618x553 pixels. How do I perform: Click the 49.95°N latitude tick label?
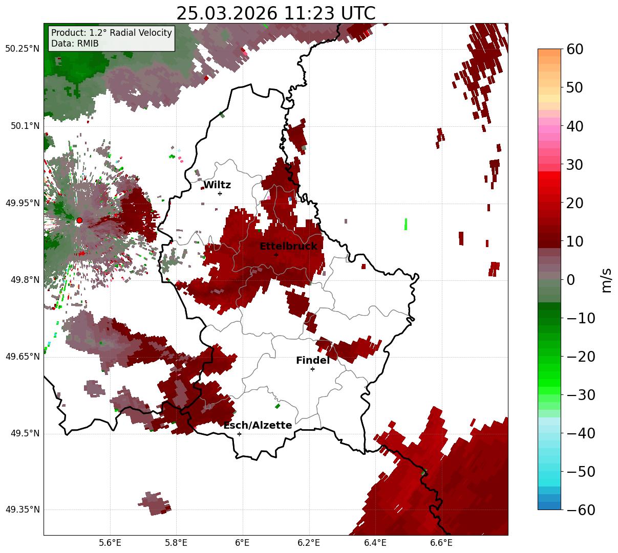pyautogui.click(x=22, y=203)
